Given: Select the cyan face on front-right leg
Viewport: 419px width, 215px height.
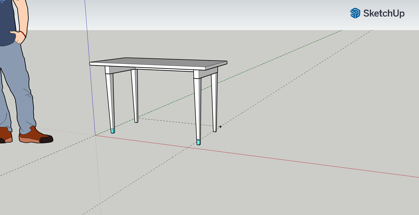Looking at the screenshot, I should point(199,142).
